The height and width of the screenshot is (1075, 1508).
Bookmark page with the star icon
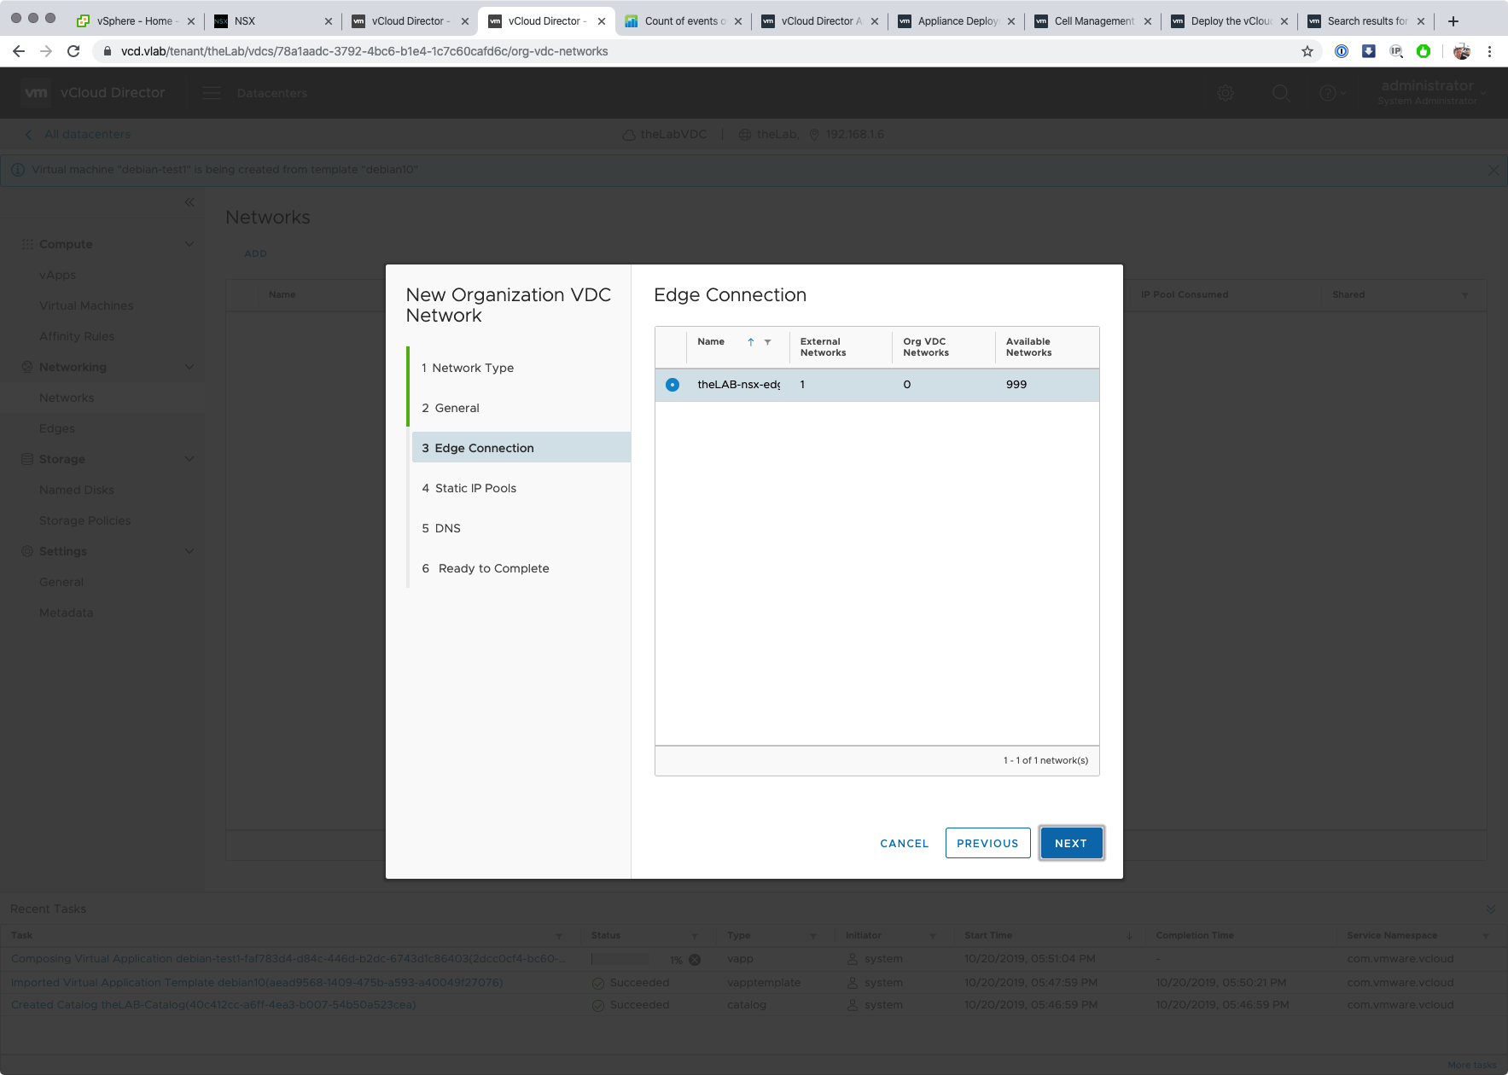pos(1307,51)
